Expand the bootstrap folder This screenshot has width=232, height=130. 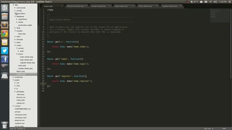point(13,77)
